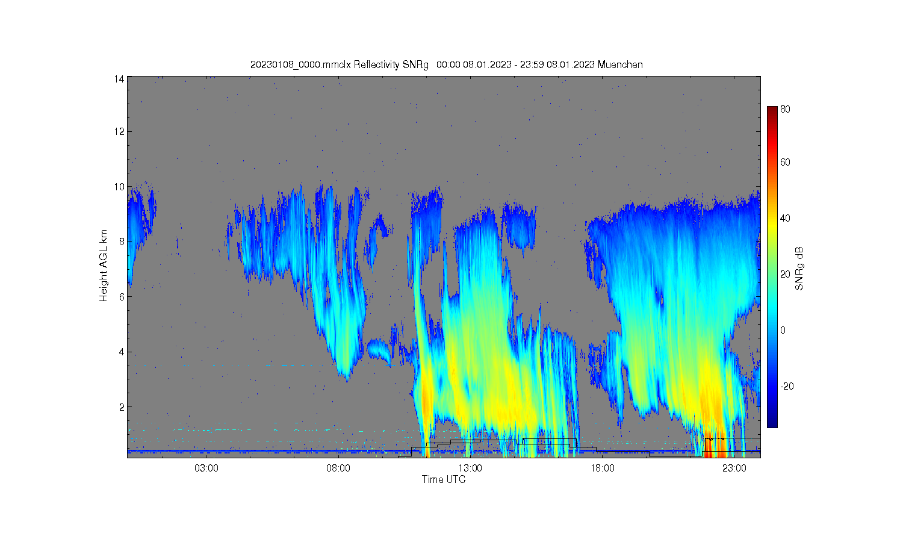Click the 'SNRg dB' colorbar label
This screenshot has width=903, height=542.
799,269
